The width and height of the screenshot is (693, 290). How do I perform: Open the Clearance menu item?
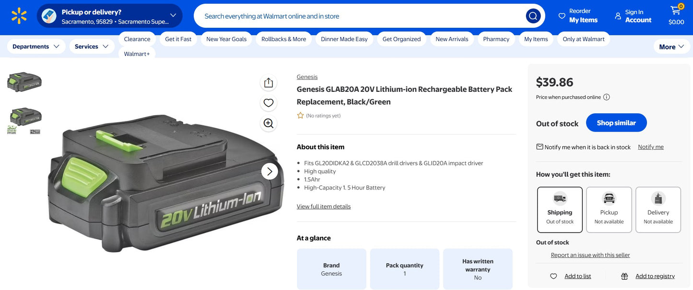pos(137,38)
